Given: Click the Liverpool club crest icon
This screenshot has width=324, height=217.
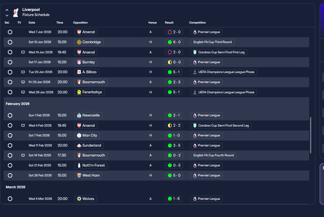Looking at the screenshot, I should point(16,12).
